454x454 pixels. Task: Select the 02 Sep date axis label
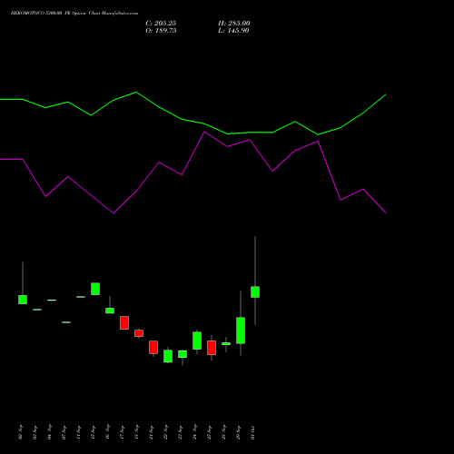[x=20, y=432]
